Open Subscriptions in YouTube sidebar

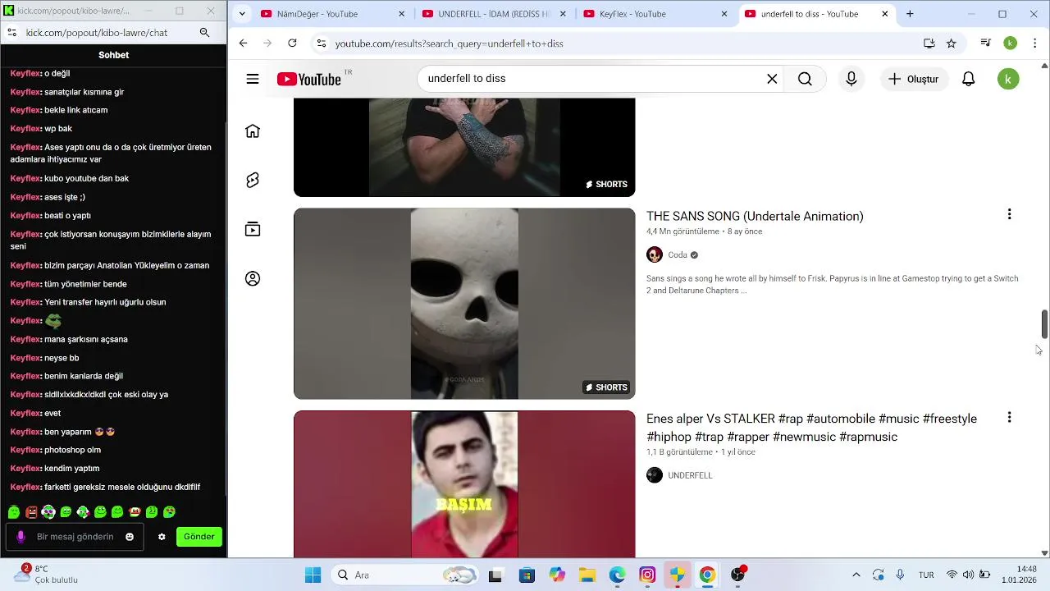click(253, 230)
